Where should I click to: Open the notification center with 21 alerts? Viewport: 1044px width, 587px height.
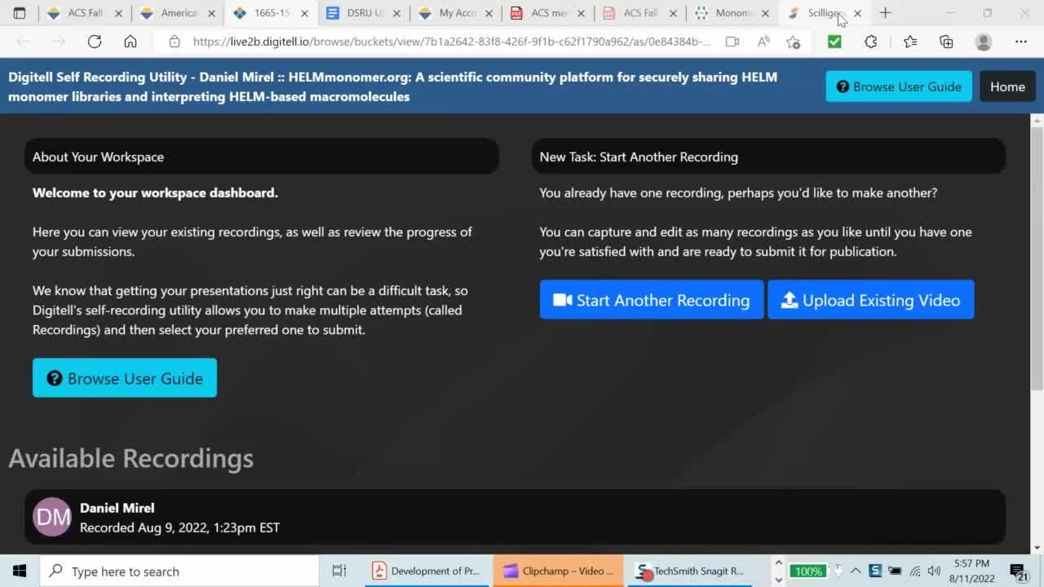pos(1018,572)
